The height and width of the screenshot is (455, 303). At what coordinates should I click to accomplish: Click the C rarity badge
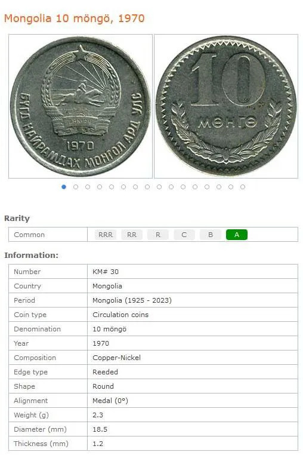click(184, 235)
